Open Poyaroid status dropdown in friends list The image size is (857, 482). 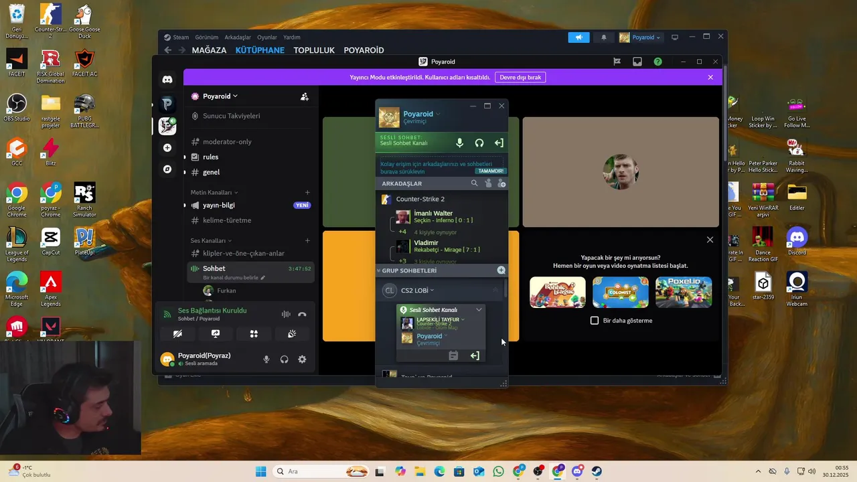tap(438, 114)
